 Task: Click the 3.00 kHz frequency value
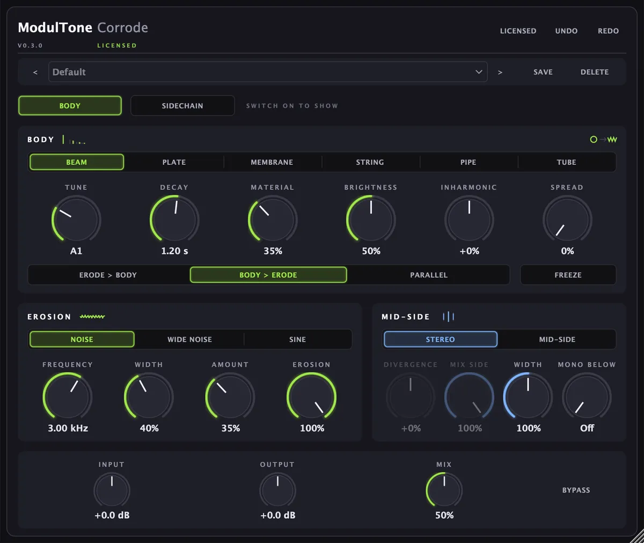[68, 428]
